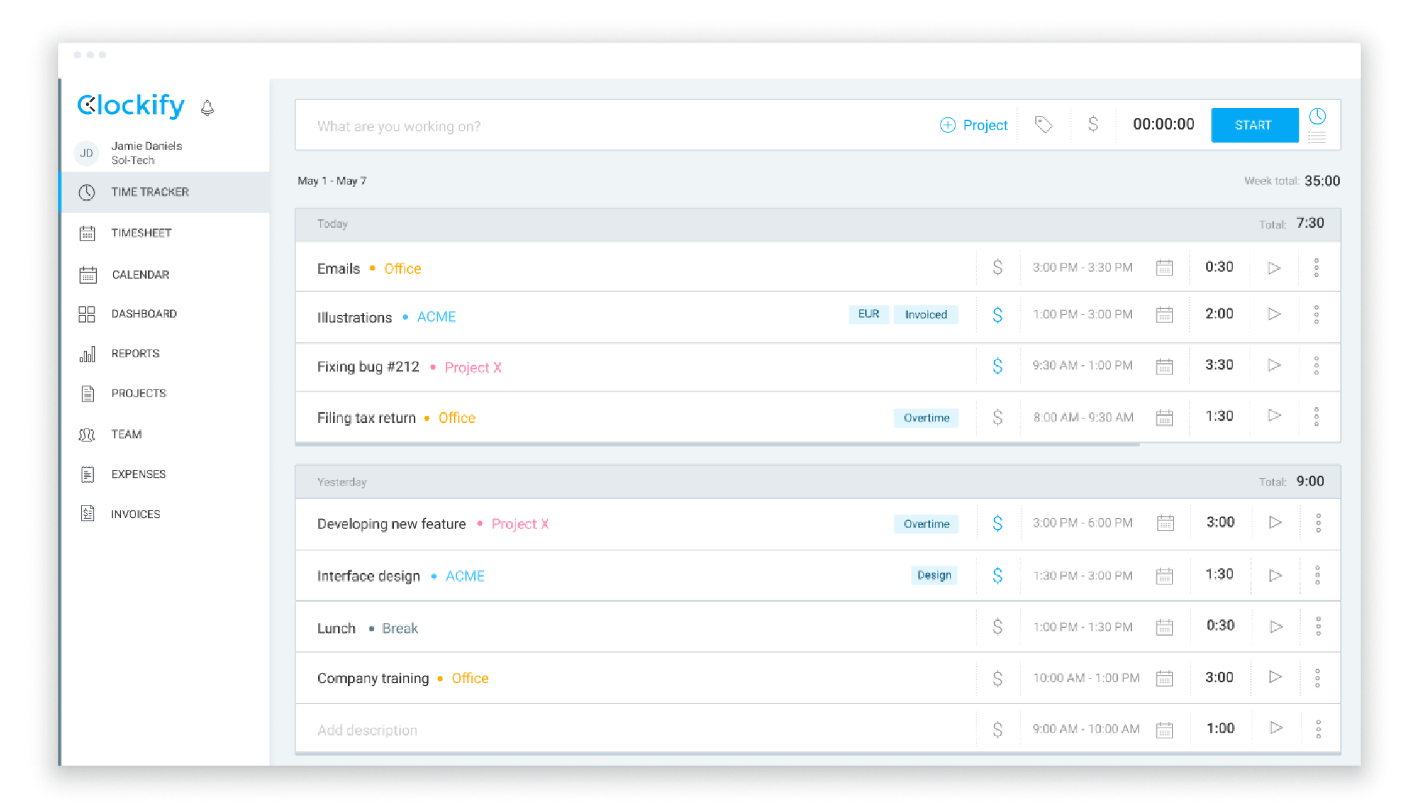Open the Projects section
This screenshot has height=808, width=1419.
click(138, 393)
